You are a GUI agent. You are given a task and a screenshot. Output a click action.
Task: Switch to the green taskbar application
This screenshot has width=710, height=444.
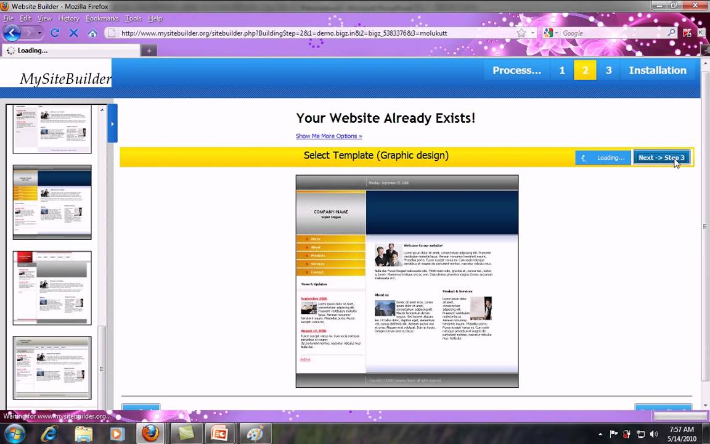coord(187,433)
